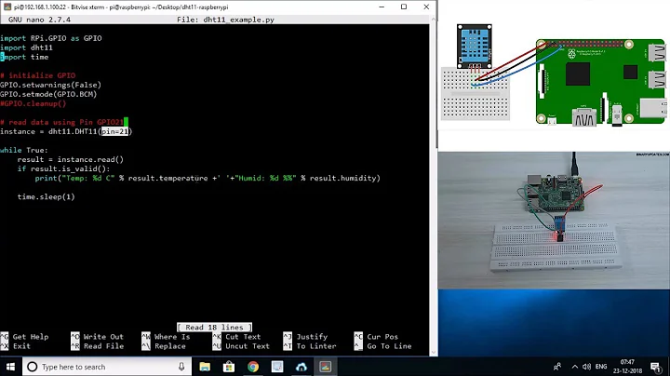The width and height of the screenshot is (670, 376).
Task: Click the 'Read 18 lines' status message
Action: click(x=215, y=328)
